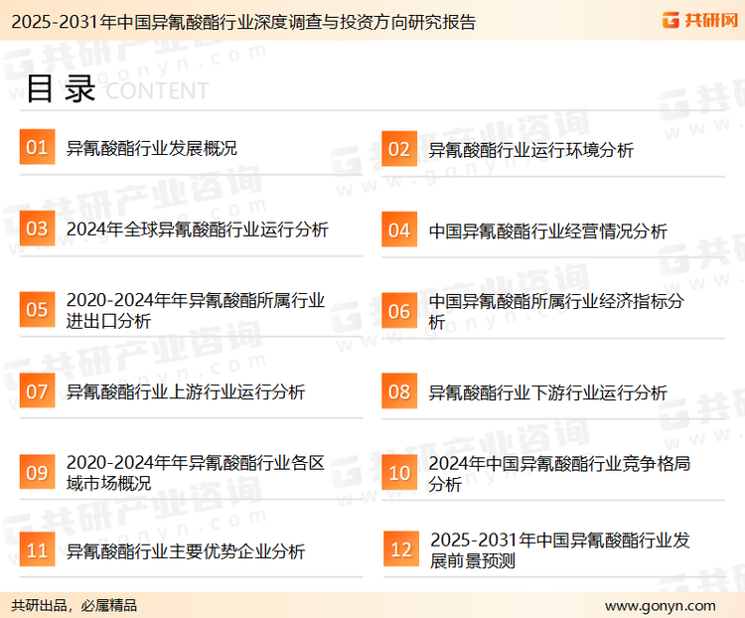Click the orange 07 chapter number box
This screenshot has width=745, height=618.
[x=37, y=390]
